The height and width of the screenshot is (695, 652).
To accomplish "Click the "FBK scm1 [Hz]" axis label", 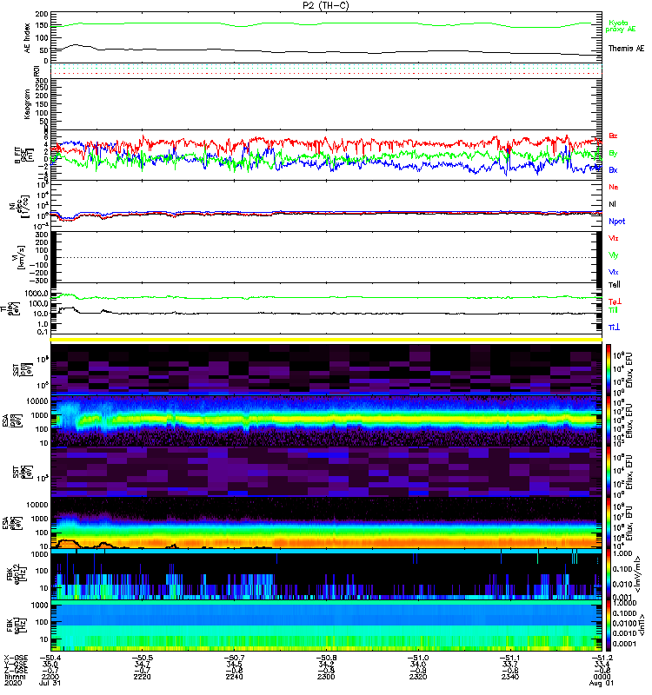I will [x=16, y=625].
